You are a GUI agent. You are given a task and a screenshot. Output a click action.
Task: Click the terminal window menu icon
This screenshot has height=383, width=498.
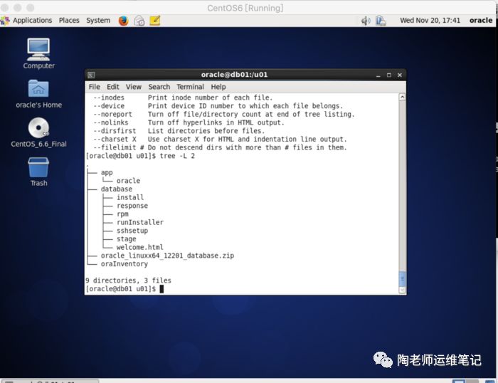pos(91,75)
